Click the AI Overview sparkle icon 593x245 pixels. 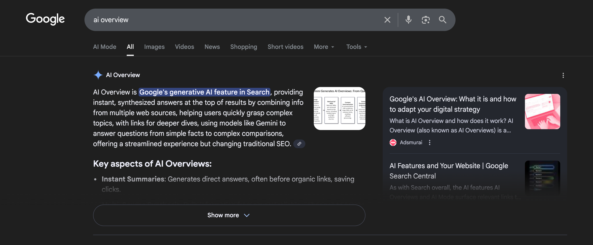(x=98, y=75)
